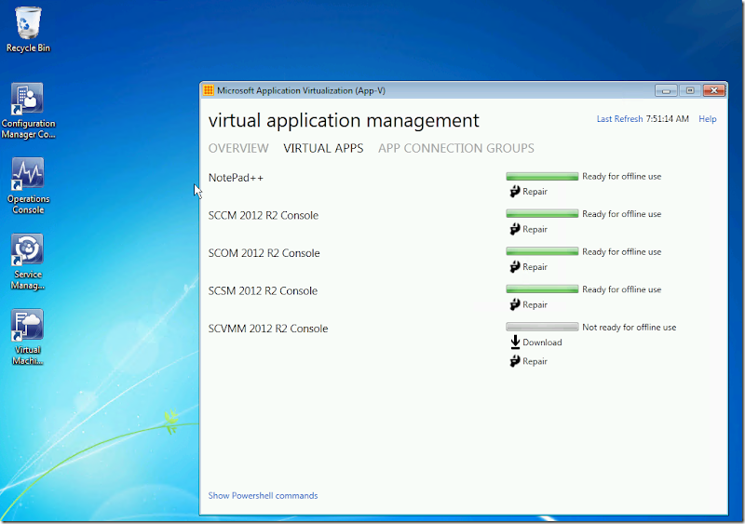Click the Last Refresh link
The width and height of the screenshot is (745, 524).
(x=619, y=119)
